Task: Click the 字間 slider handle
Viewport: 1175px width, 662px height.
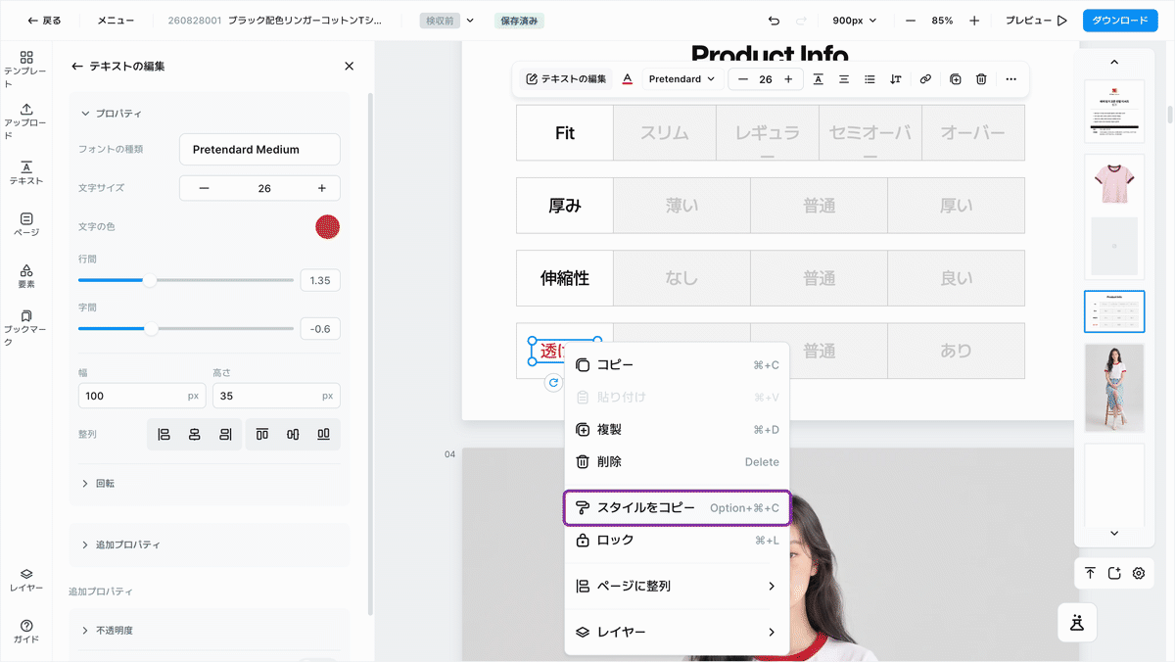Action: point(151,329)
